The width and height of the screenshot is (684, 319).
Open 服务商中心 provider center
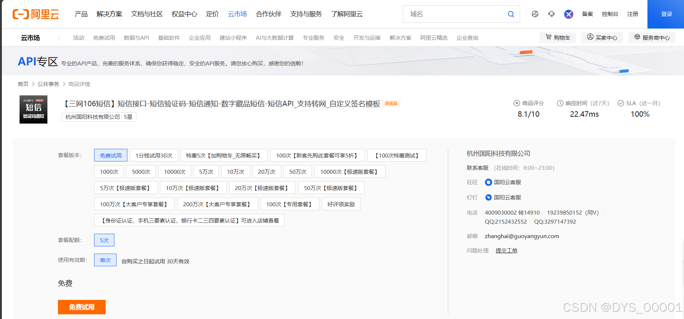point(652,38)
